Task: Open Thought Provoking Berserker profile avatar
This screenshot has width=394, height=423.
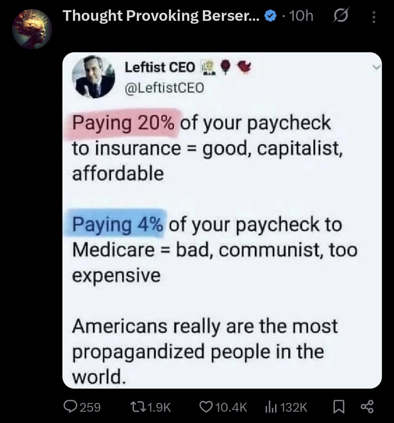Action: (32, 29)
